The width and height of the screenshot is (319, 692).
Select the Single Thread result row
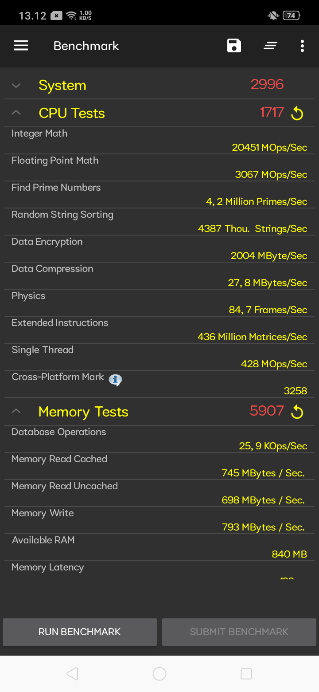(159, 357)
